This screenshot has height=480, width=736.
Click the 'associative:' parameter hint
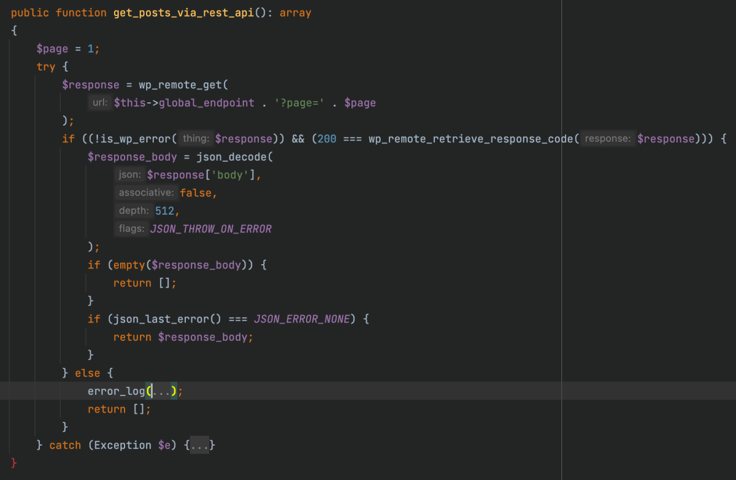pos(146,193)
